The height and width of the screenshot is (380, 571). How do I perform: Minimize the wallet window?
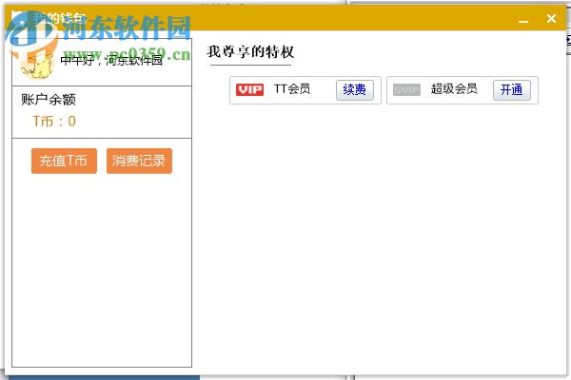coord(523,19)
